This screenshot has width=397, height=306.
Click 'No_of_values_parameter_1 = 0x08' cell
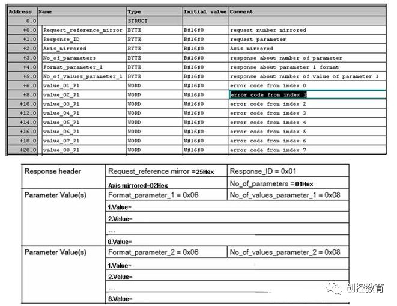tap(288, 194)
